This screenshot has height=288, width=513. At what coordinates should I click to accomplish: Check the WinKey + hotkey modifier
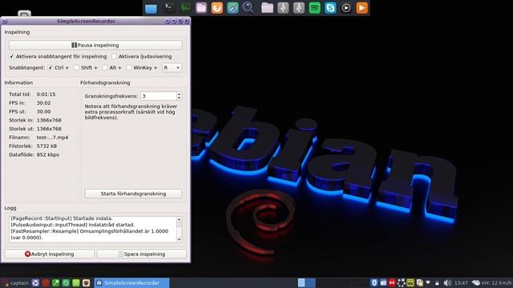click(129, 67)
